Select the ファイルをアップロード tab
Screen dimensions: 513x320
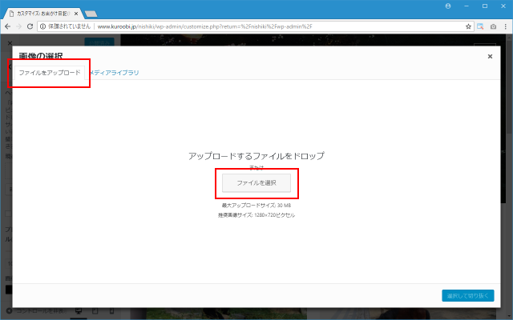click(x=50, y=73)
